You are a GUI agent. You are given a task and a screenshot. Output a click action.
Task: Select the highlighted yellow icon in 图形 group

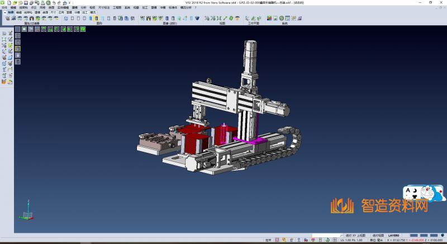point(96,18)
